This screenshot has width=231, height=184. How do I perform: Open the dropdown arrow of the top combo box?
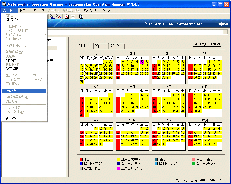coord(225,32)
